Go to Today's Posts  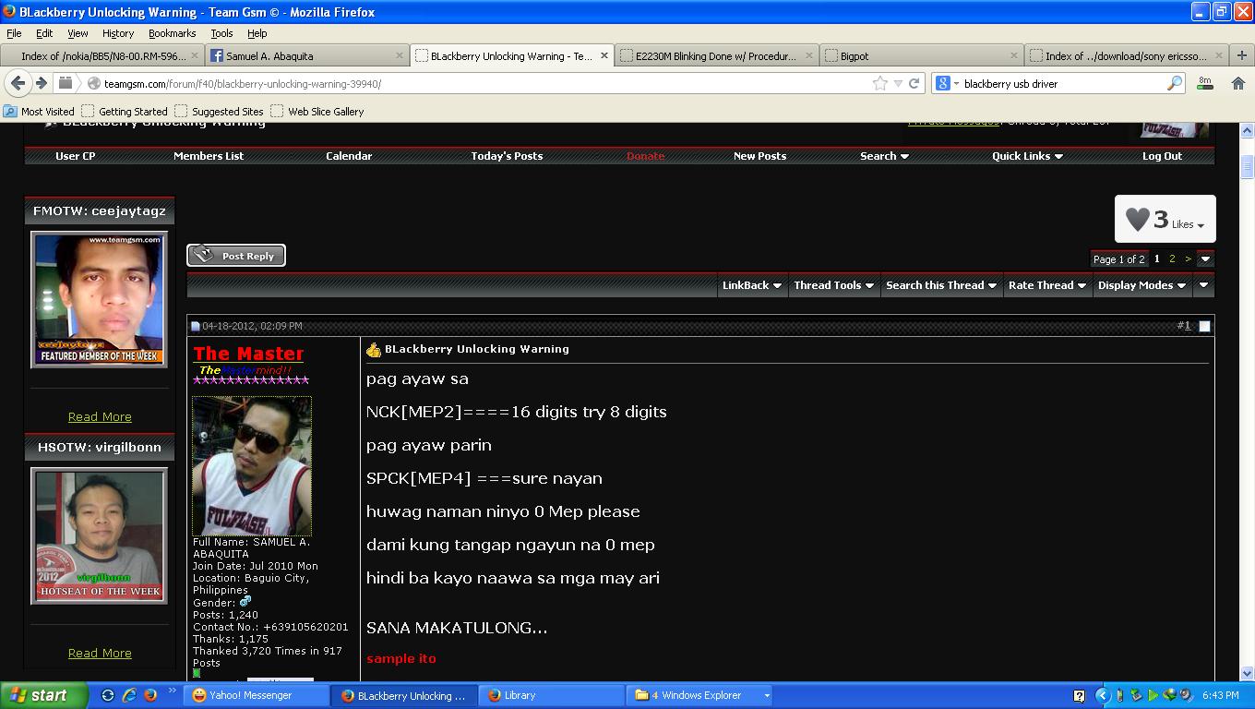click(x=507, y=156)
